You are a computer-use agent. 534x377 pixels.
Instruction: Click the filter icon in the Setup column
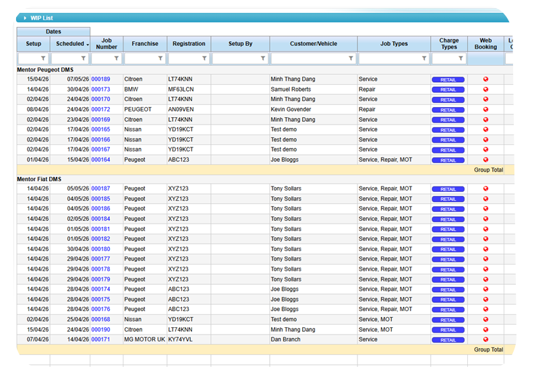(44, 59)
